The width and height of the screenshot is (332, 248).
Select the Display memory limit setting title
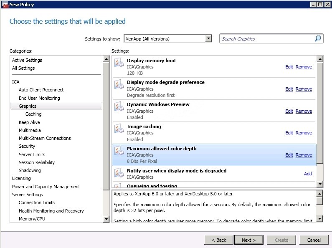point(152,61)
